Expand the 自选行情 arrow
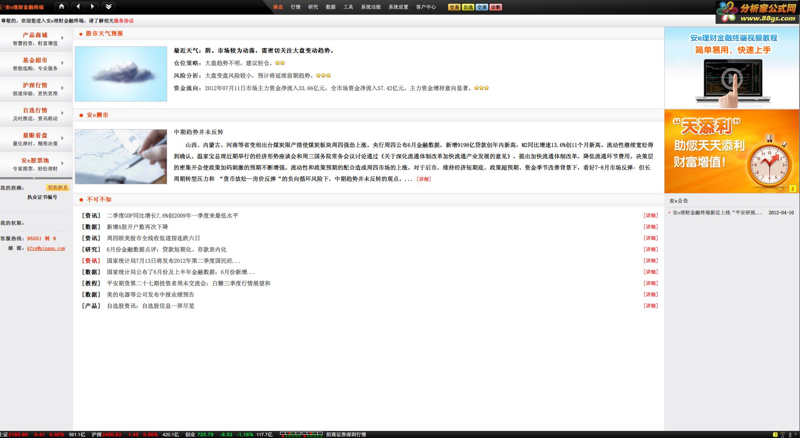Screen dimensions: 800x438 click(x=62, y=113)
